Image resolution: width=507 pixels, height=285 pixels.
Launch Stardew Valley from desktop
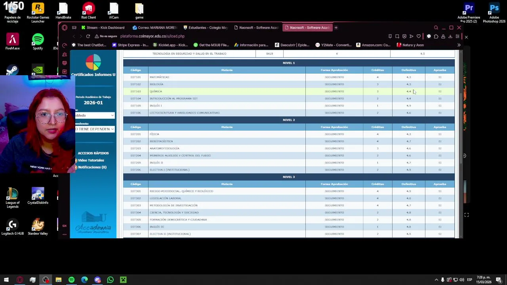pyautogui.click(x=38, y=227)
